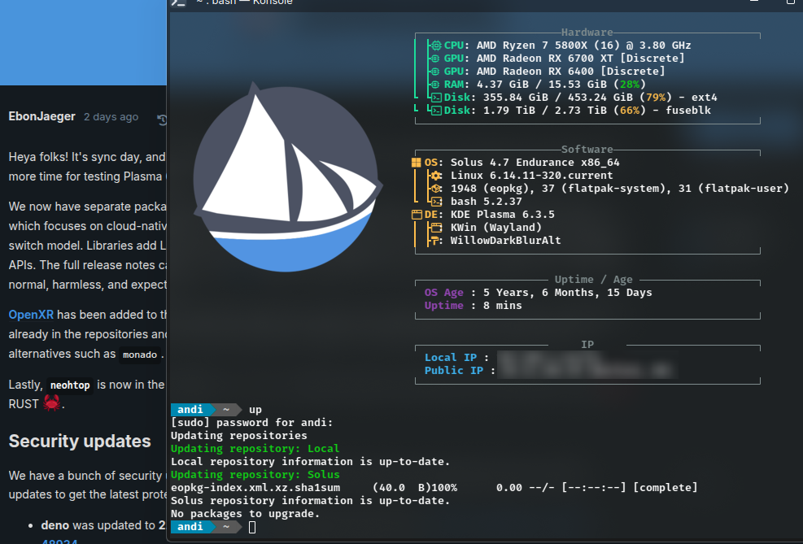The width and height of the screenshot is (803, 544).
Task: Click the 'WillowDarkBlurAlt' theme name
Action: coord(505,241)
